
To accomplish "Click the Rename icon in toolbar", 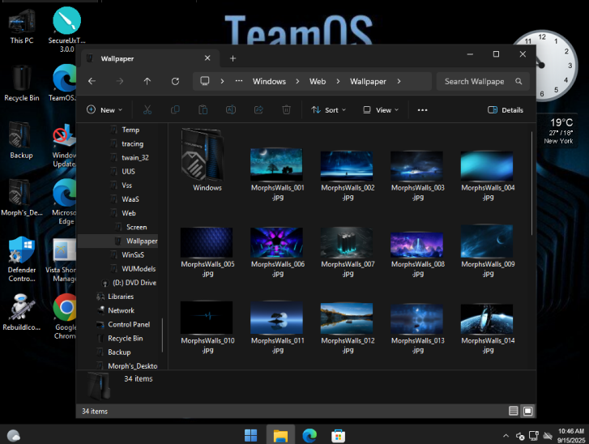I will (x=231, y=109).
